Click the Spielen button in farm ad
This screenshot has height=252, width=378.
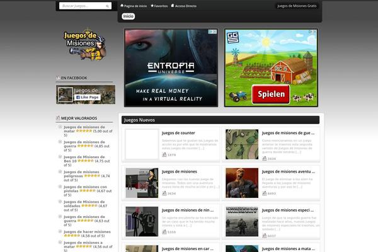[x=271, y=94]
